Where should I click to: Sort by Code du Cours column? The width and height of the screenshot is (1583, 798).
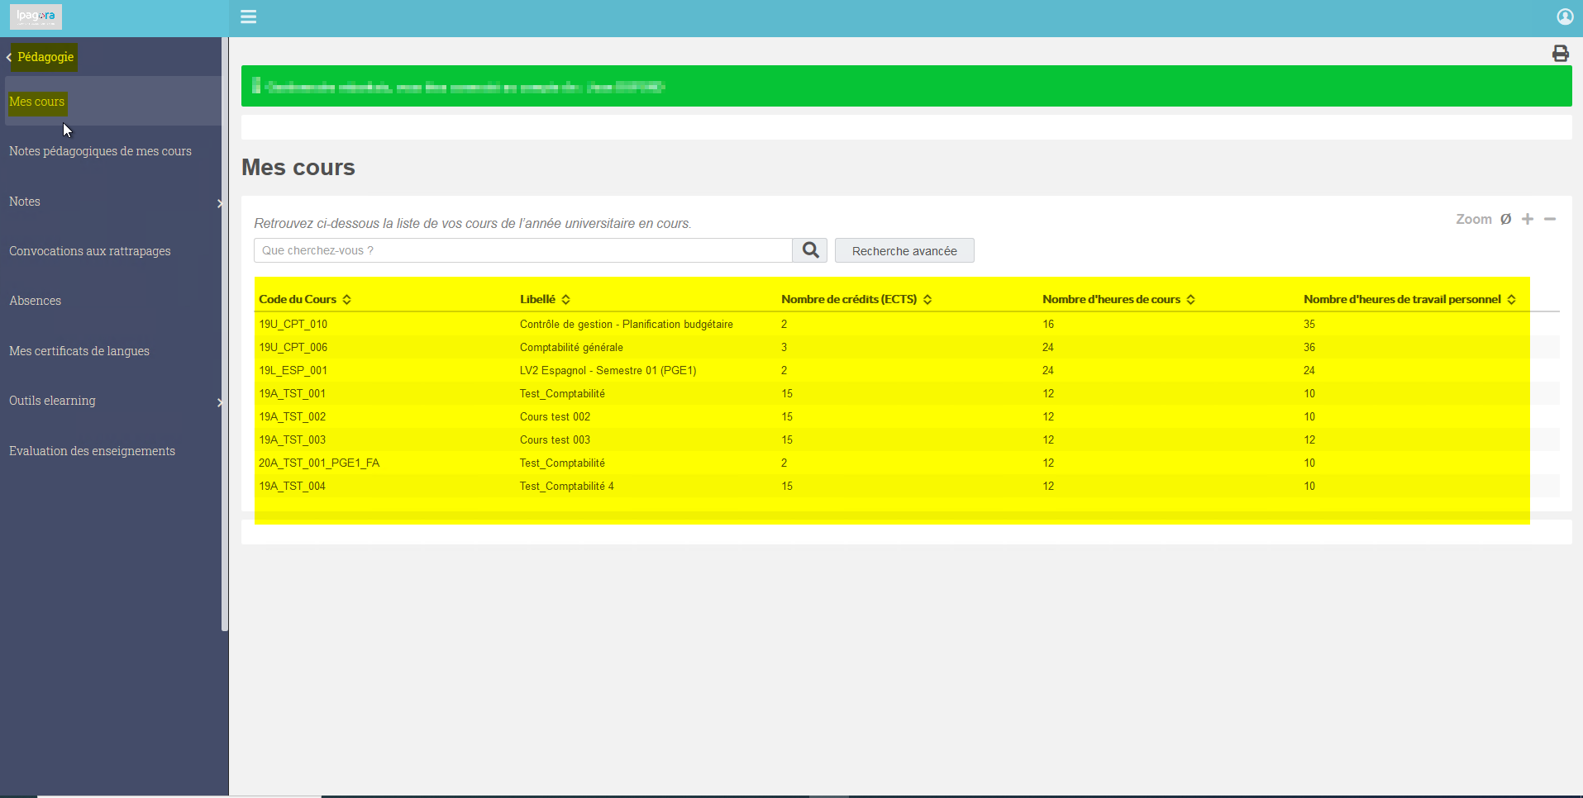(x=305, y=299)
